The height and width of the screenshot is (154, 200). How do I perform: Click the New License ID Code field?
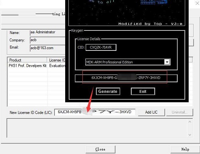(x=95, y=112)
